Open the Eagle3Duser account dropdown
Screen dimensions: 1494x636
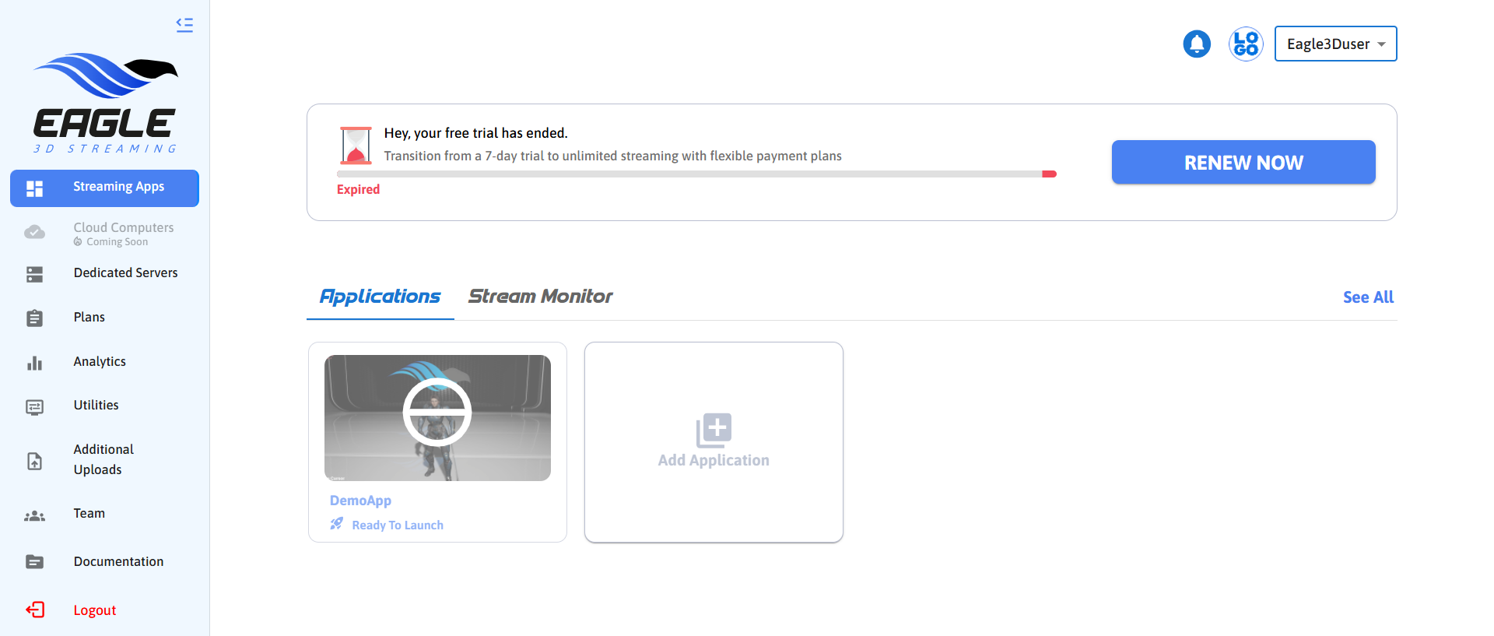coord(1335,44)
